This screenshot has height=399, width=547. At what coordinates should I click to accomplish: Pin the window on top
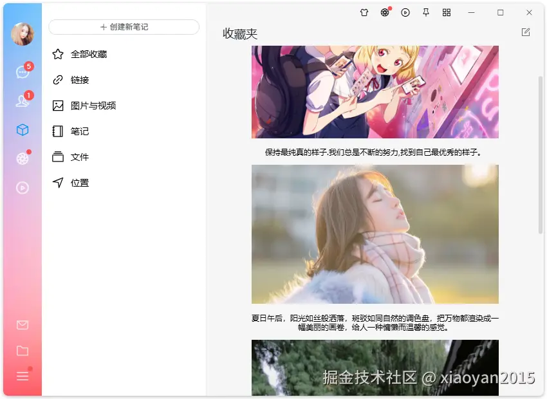pyautogui.click(x=426, y=13)
